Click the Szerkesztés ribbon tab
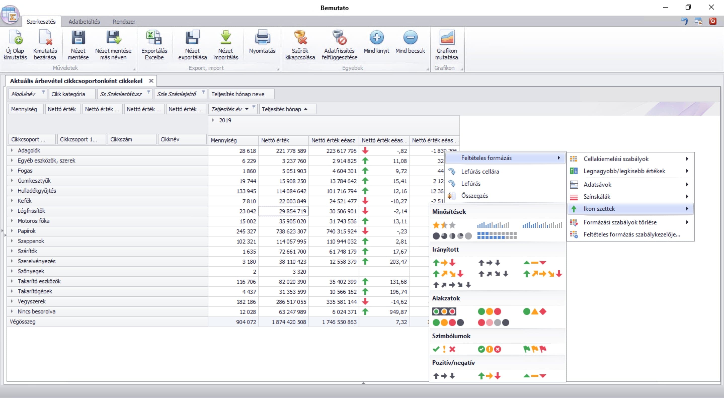 pos(41,21)
